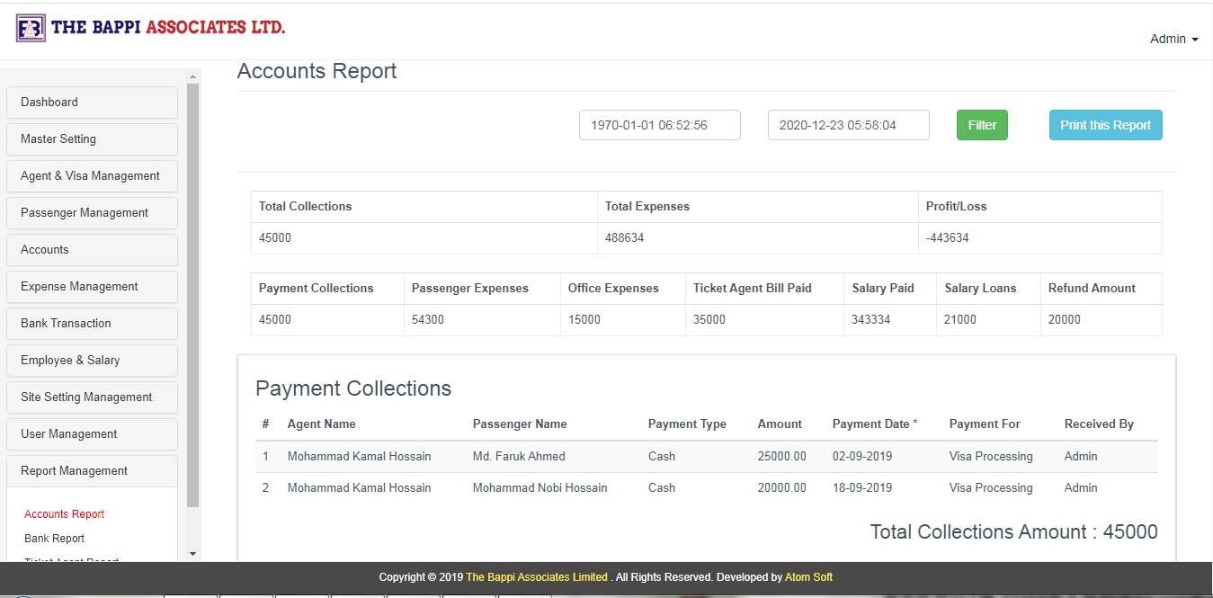Select Master Setting in the sidebar
This screenshot has width=1213, height=598.
tap(58, 138)
